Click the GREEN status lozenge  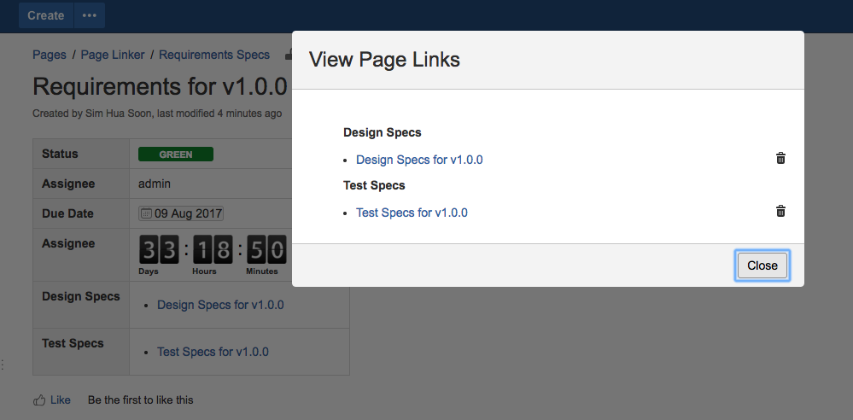tap(176, 155)
